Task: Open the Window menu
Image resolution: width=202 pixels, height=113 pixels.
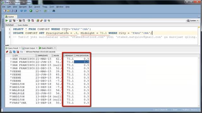Action: click(60, 7)
